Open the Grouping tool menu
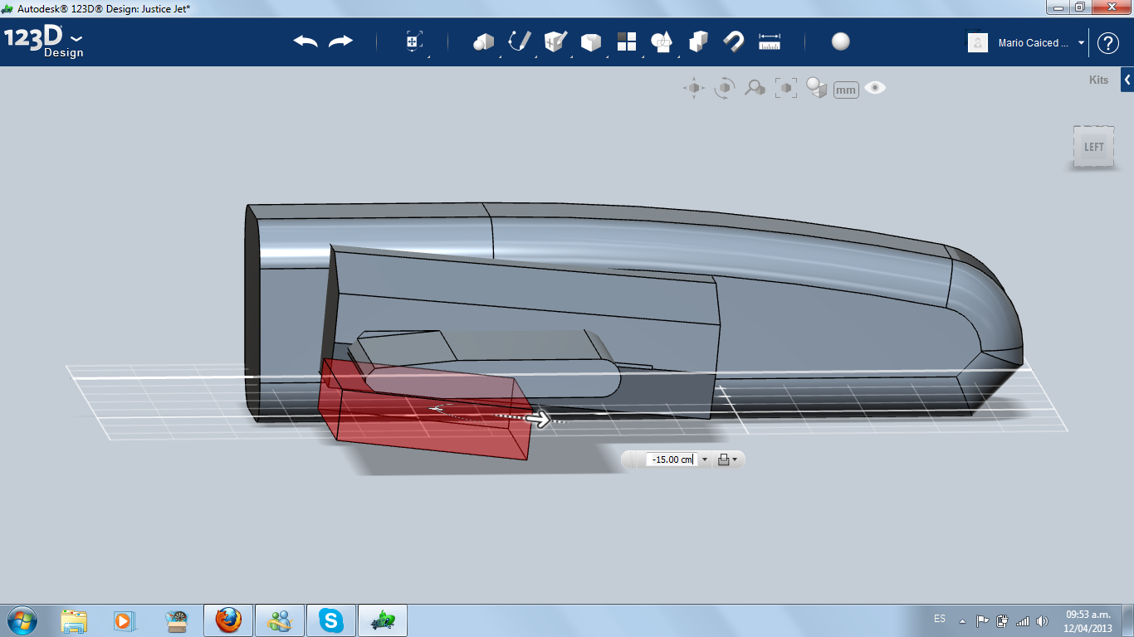The height and width of the screenshot is (637, 1134). pyautogui.click(x=662, y=41)
